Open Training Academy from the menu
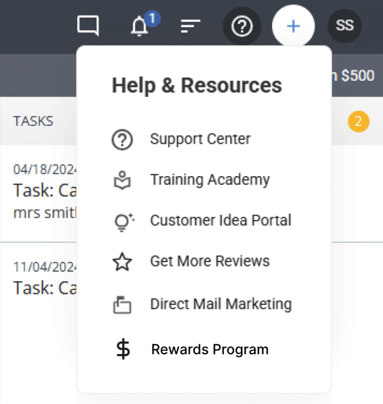The width and height of the screenshot is (383, 404). pyautogui.click(x=210, y=179)
